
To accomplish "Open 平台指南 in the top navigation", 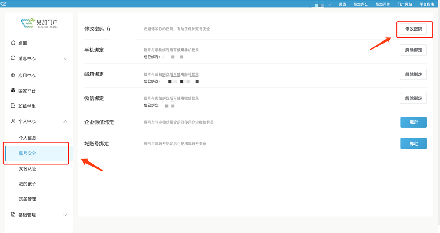I will coord(427,4).
